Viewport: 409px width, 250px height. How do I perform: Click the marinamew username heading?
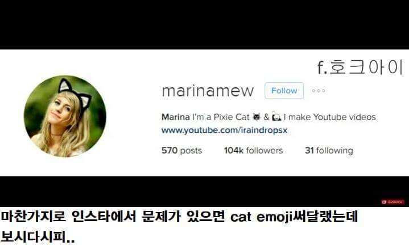[208, 91]
